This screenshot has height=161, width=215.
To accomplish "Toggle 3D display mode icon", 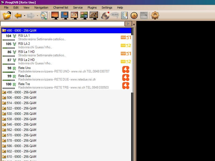I will coord(74,16).
